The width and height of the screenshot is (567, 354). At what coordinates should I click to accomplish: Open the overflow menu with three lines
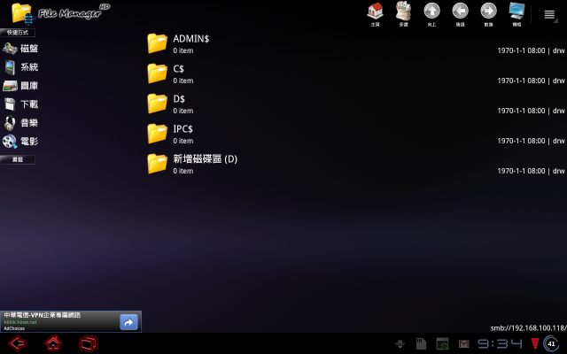pos(549,14)
